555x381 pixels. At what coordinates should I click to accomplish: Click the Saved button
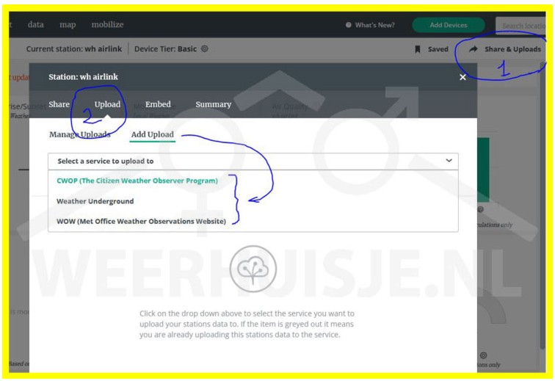tap(432, 49)
